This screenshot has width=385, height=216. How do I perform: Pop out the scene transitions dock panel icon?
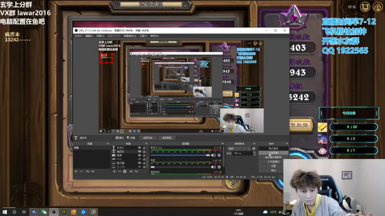click(x=254, y=144)
